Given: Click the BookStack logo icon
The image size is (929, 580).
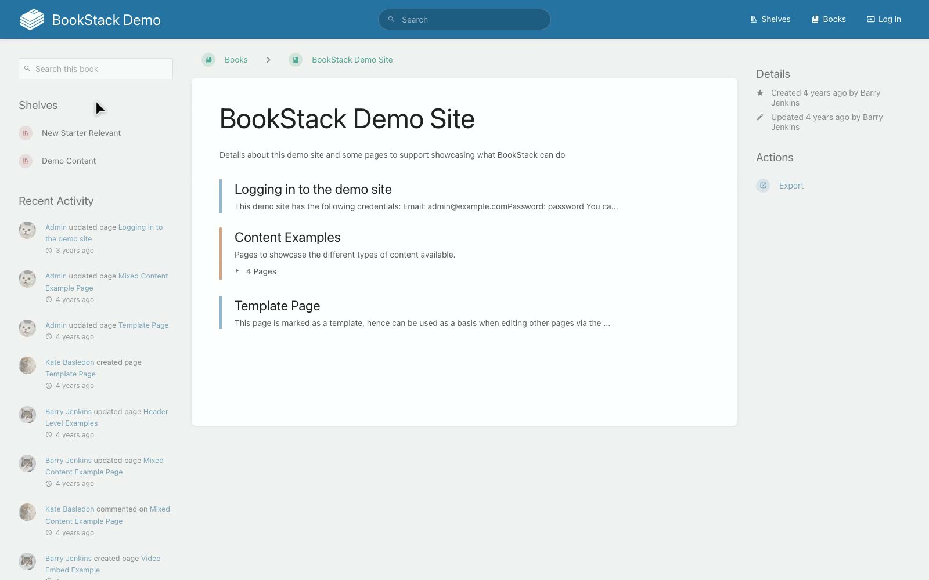Looking at the screenshot, I should tap(32, 19).
